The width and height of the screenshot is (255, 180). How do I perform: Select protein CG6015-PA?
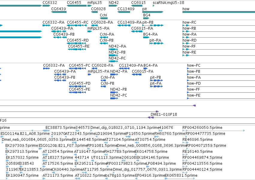pyautogui.click(x=143, y=71)
